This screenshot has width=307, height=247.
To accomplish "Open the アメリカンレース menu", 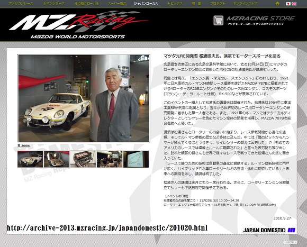I will click(21, 4).
